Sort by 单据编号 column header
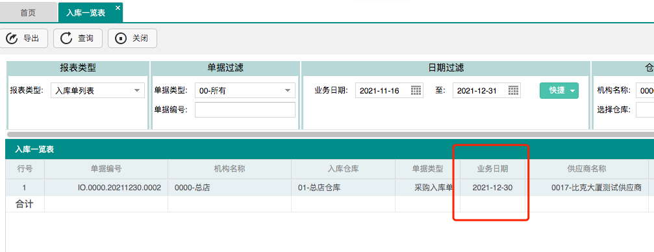Viewport: 654px width, 252px height. [107, 169]
